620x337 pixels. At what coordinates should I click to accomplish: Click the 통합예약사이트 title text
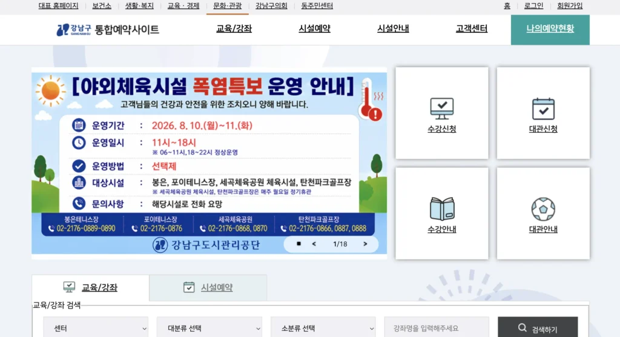[x=127, y=30]
